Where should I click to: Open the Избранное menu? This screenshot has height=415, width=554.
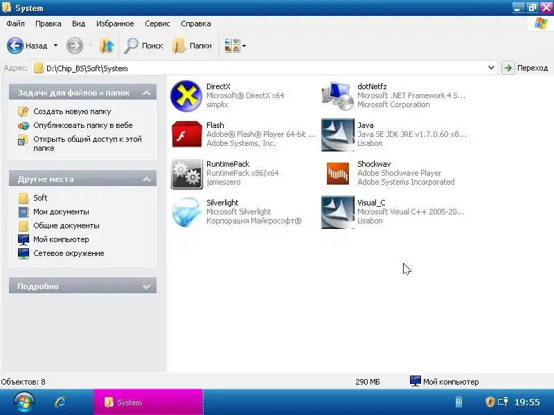pos(115,24)
